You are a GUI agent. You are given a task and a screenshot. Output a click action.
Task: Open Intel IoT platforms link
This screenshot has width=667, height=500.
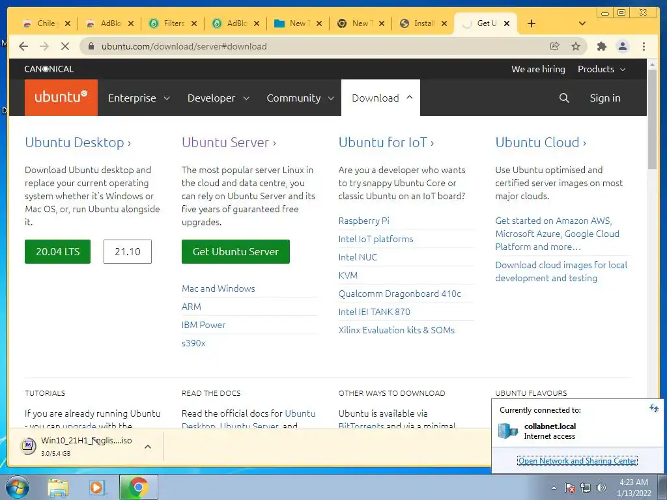point(376,239)
